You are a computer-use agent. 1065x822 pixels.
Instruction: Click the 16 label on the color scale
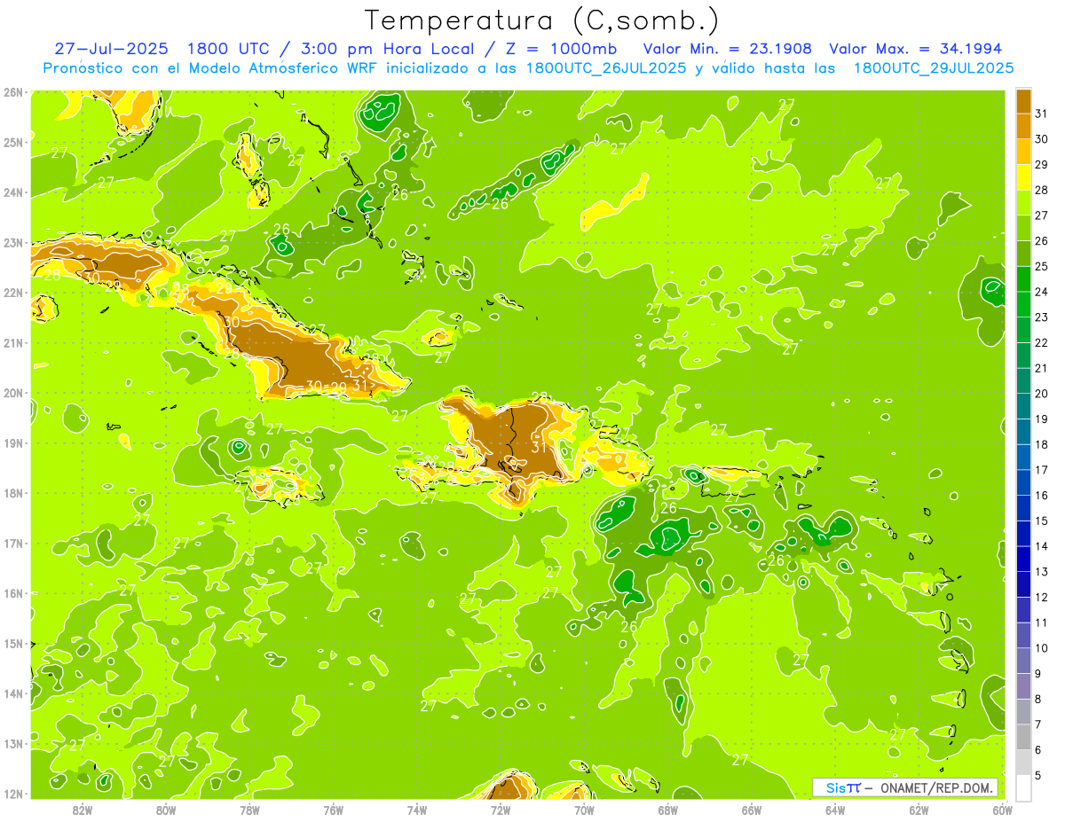(x=1042, y=496)
